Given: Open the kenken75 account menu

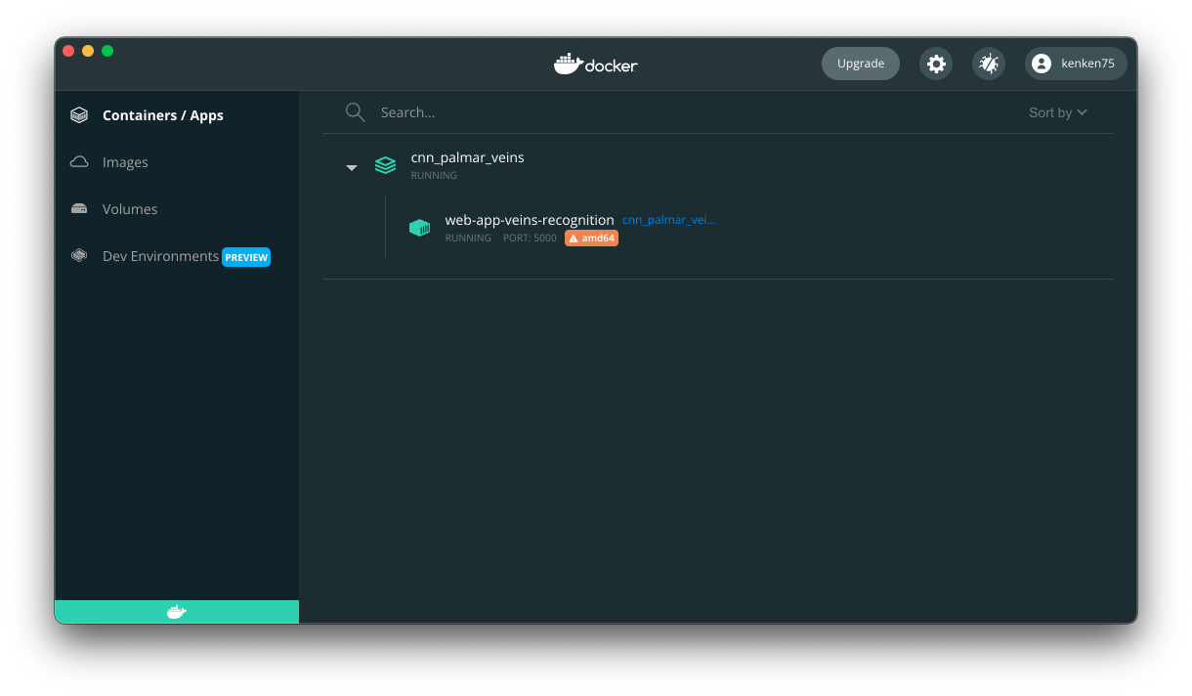Looking at the screenshot, I should click(x=1076, y=64).
